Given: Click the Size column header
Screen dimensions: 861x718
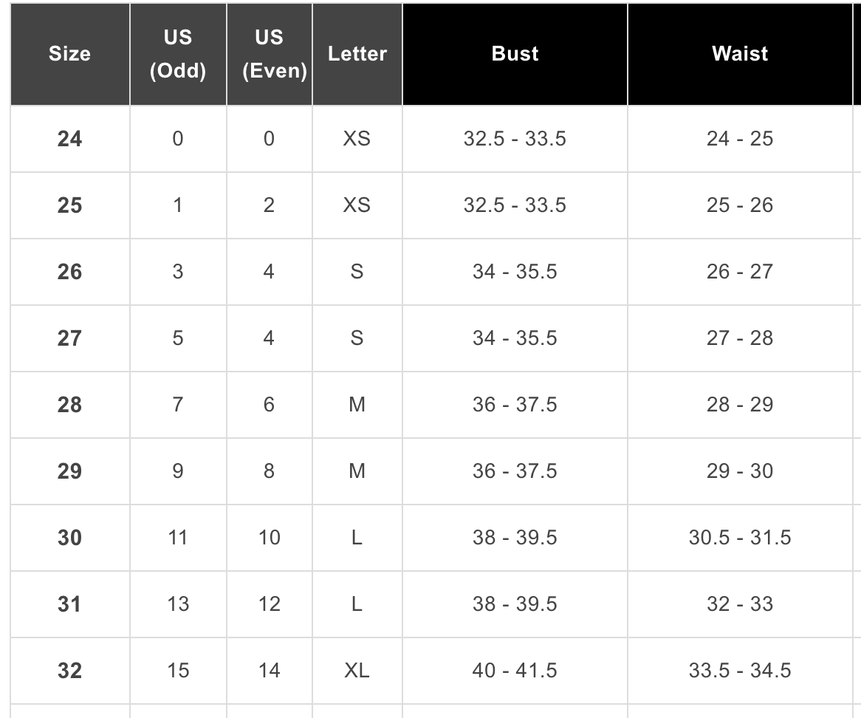Looking at the screenshot, I should tap(69, 54).
